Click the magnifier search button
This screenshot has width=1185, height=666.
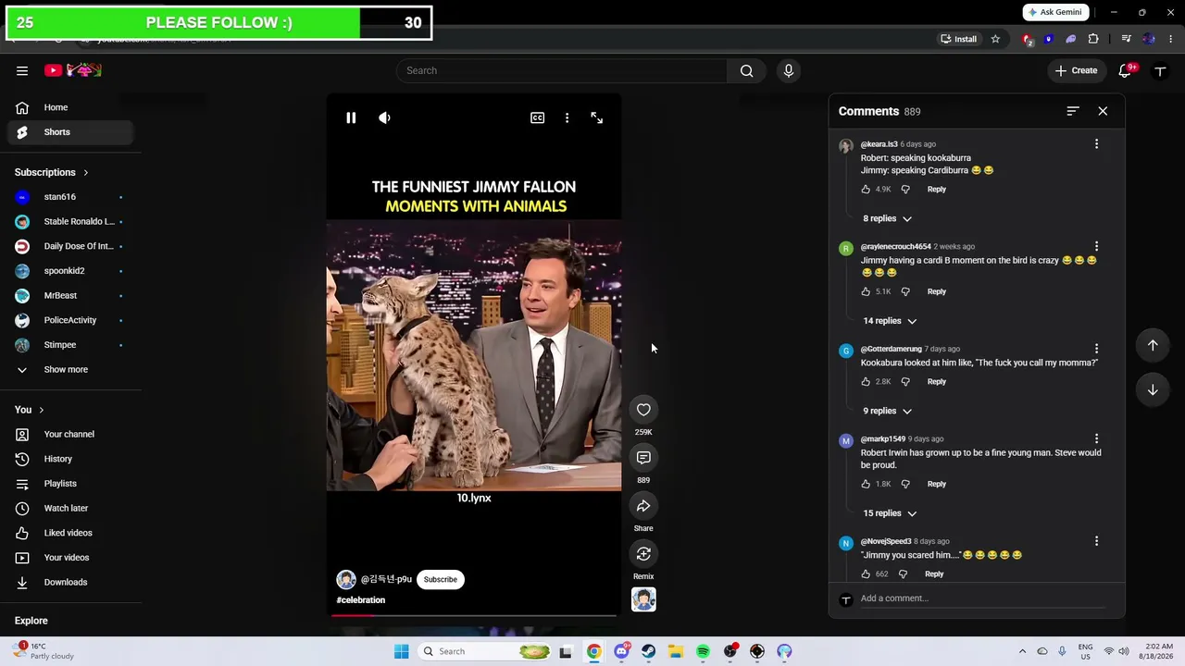[x=747, y=70]
